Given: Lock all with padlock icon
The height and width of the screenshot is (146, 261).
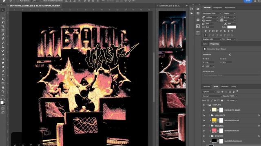Looking at the screenshot, I should tap(222, 101).
